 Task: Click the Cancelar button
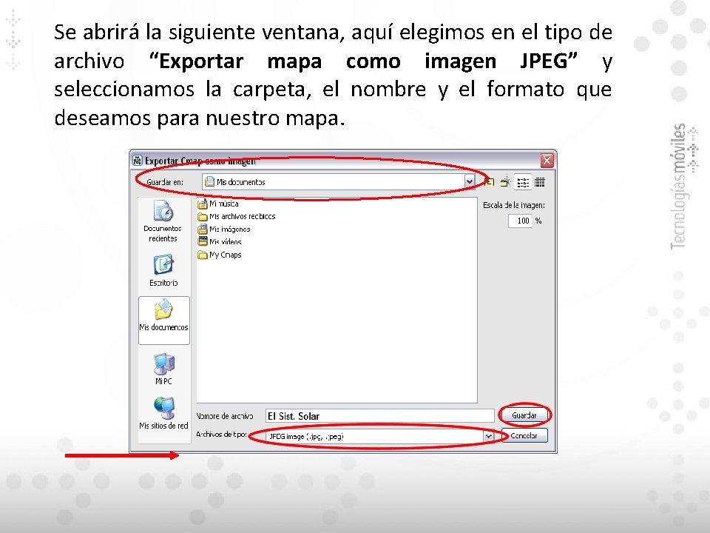coord(524,435)
